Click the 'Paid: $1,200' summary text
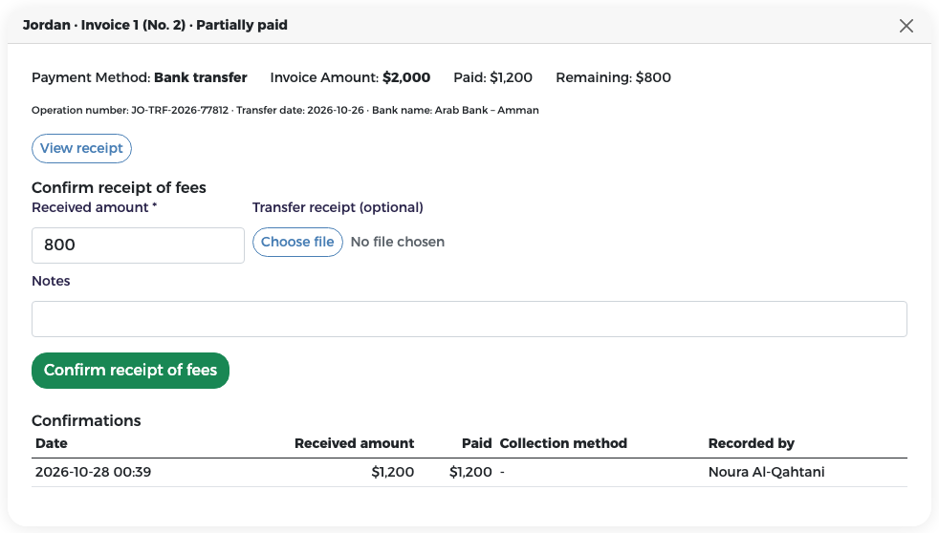 click(492, 77)
